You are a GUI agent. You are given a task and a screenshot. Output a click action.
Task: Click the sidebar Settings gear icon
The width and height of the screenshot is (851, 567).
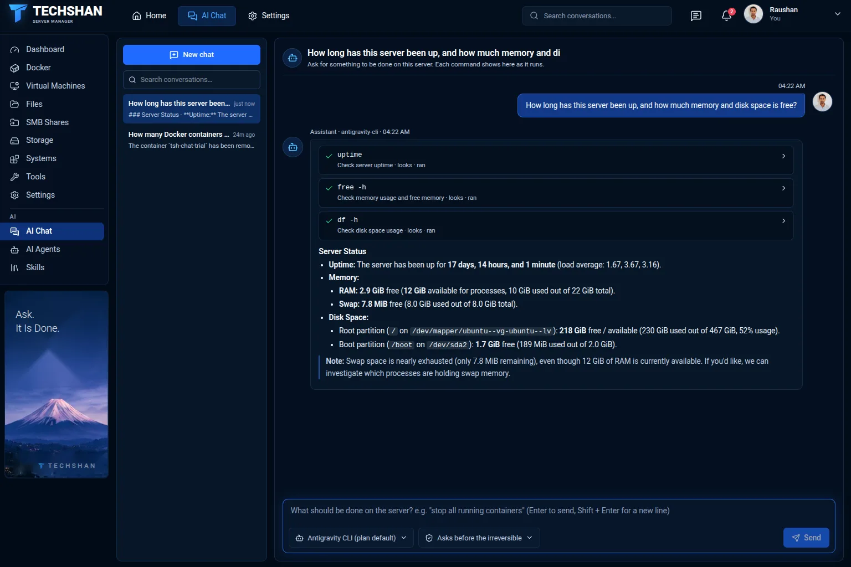15,195
